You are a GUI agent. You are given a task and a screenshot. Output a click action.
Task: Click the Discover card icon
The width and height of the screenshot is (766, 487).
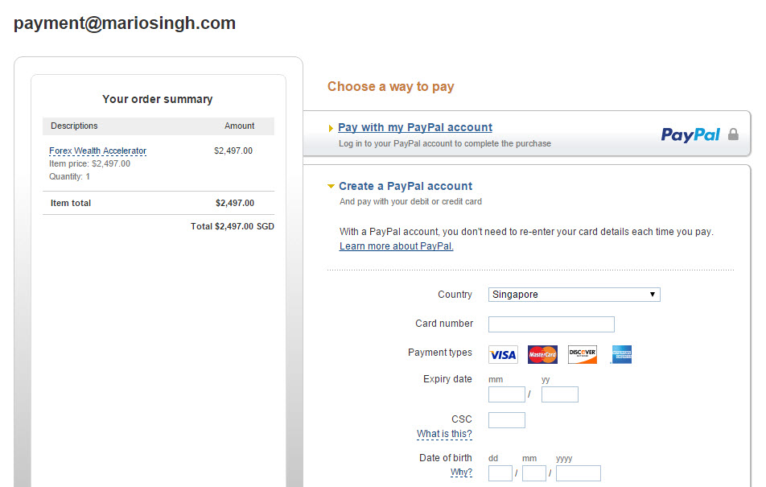coord(583,354)
